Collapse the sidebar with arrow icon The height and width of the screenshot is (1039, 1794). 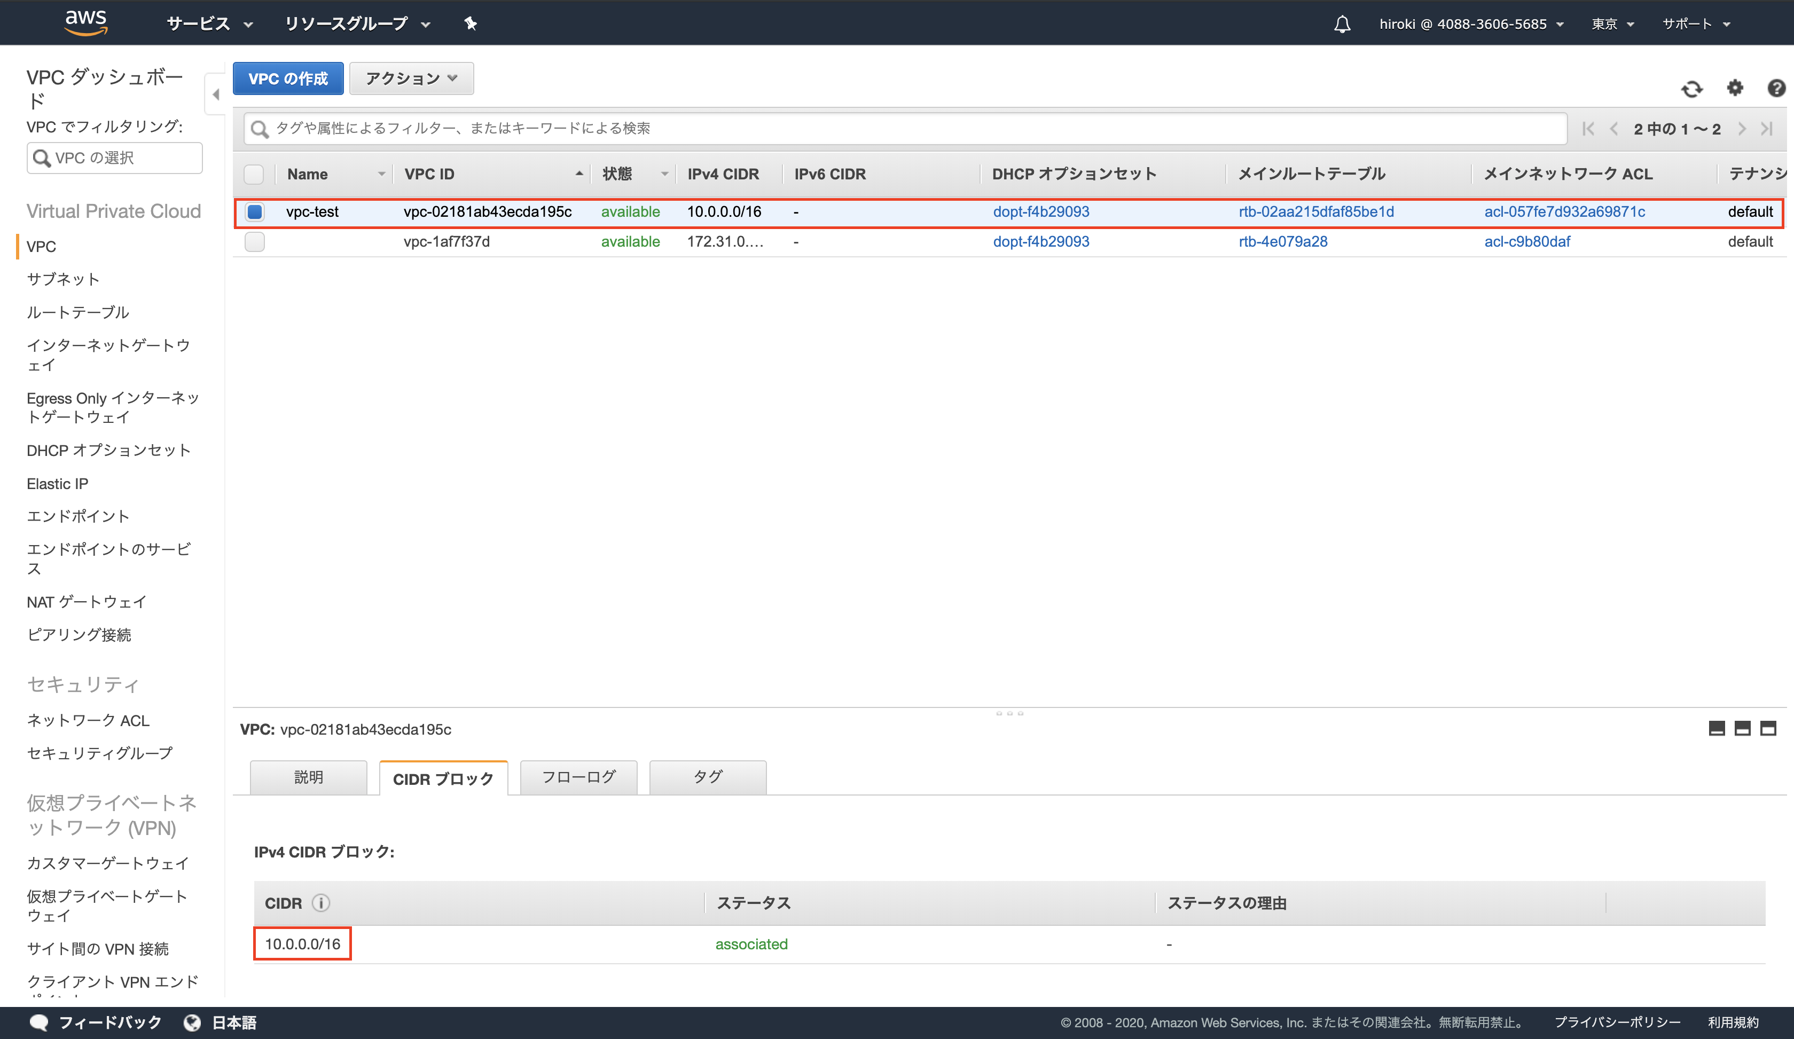[216, 94]
